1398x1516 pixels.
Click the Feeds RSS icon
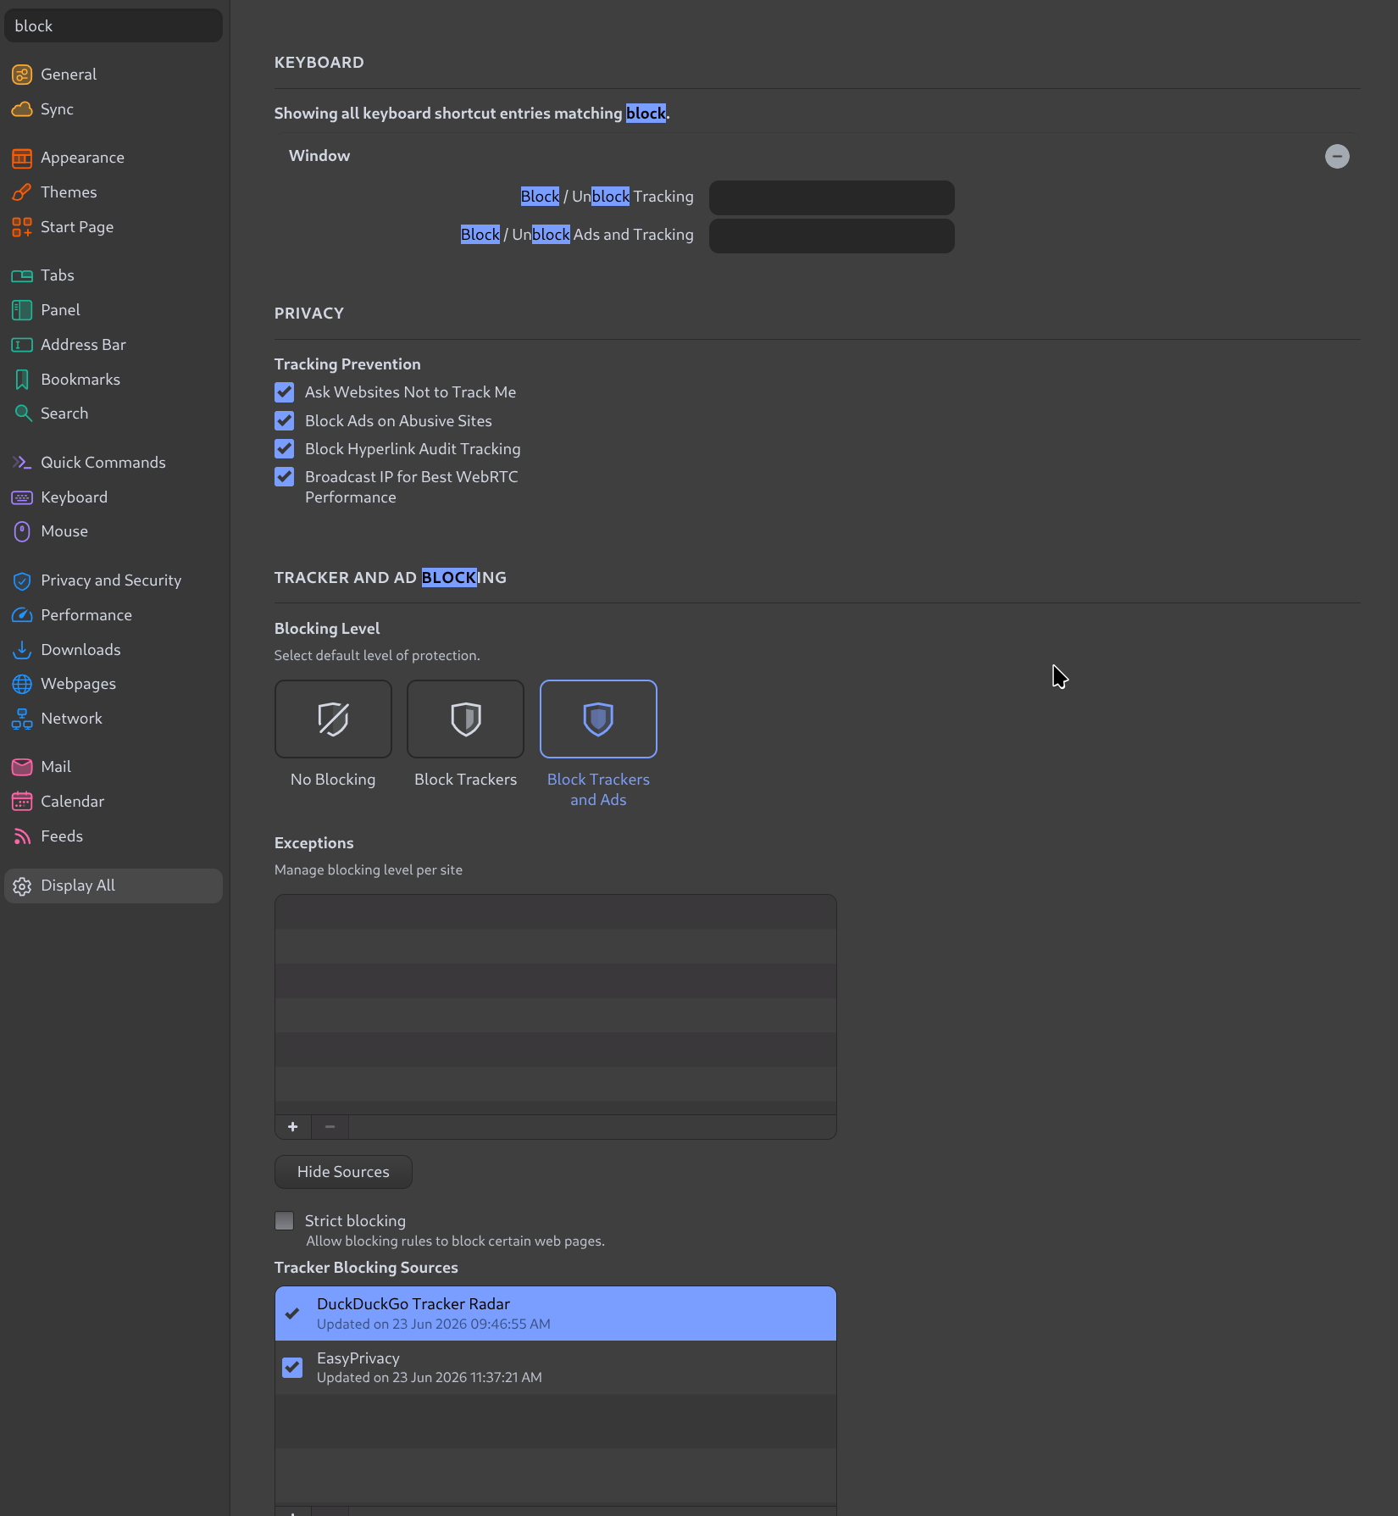[x=22, y=836]
